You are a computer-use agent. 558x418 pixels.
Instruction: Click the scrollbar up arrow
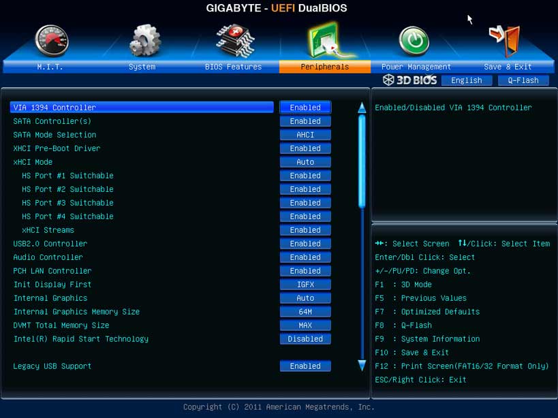(362, 108)
